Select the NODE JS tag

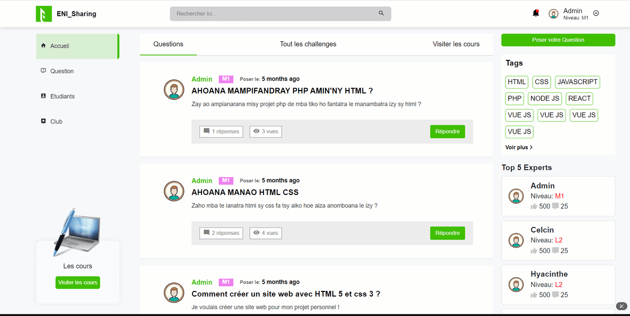pyautogui.click(x=544, y=99)
